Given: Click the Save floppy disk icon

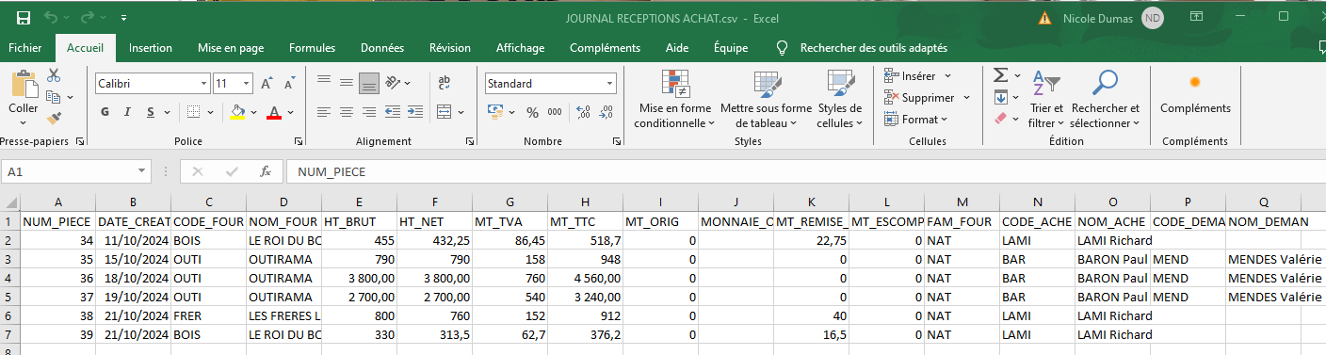Looking at the screenshot, I should (24, 17).
